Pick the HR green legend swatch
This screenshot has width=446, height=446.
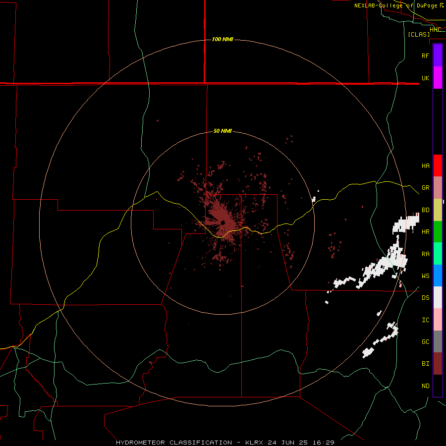[438, 231]
